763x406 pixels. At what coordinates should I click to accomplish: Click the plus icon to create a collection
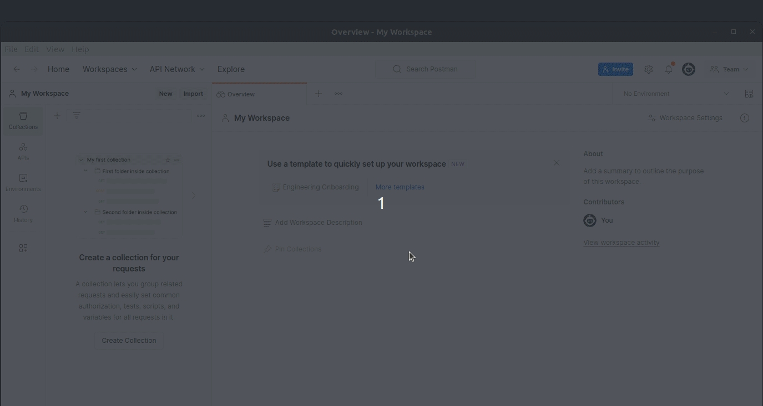57,116
